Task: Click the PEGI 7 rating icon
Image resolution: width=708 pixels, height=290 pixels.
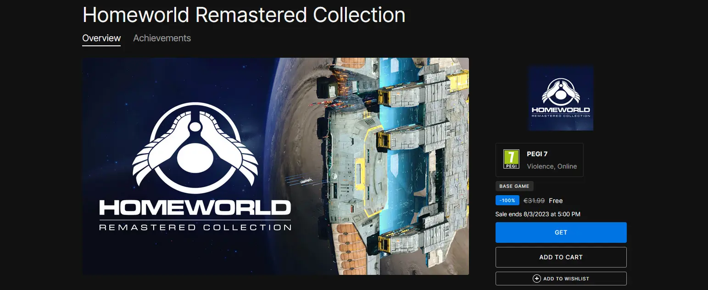Action: click(x=511, y=159)
